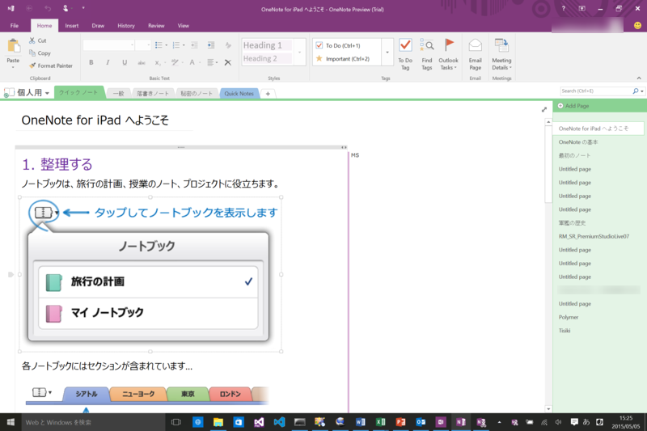The height and width of the screenshot is (431, 647).
Task: Toggle italic formatting
Action: [x=108, y=62]
